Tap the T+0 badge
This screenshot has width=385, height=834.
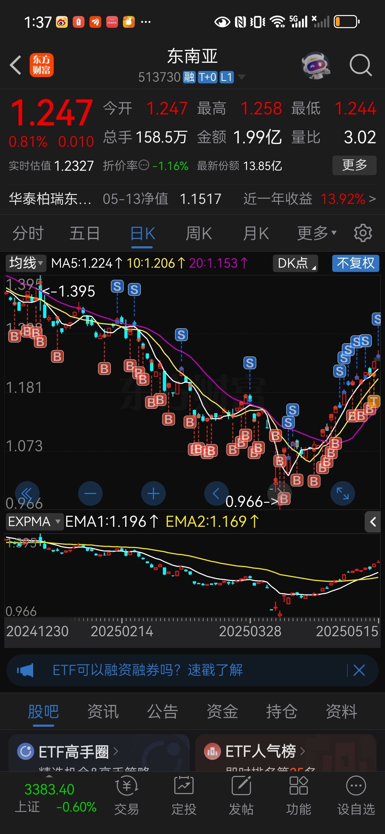[207, 77]
